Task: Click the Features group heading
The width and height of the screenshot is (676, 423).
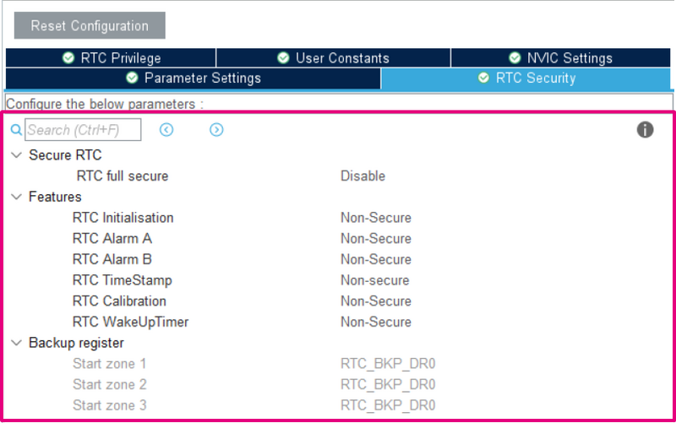Action: click(55, 197)
